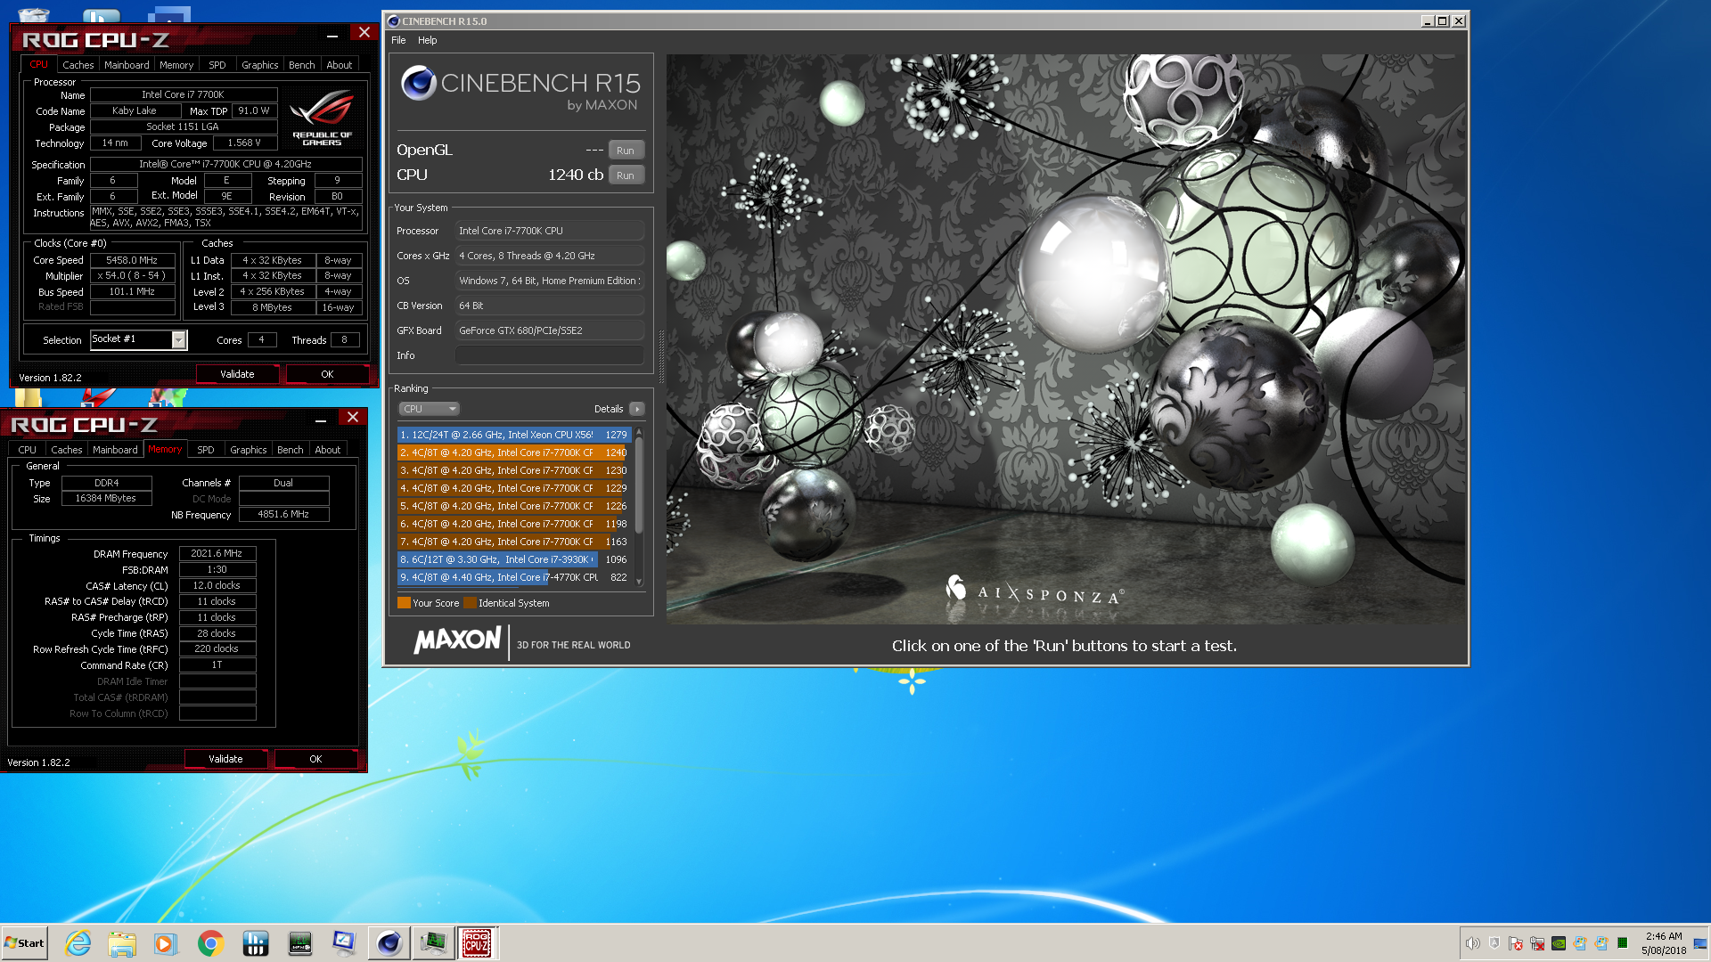The width and height of the screenshot is (1711, 962).
Task: Switch to Bench tab in upper CPU-Z
Action: 302,65
